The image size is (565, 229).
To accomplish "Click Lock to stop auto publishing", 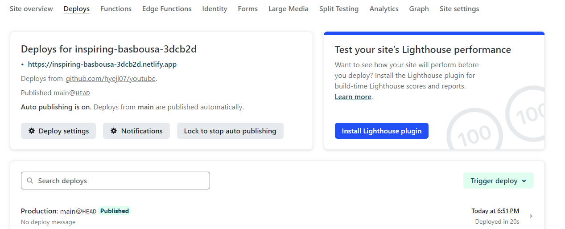I will [230, 131].
